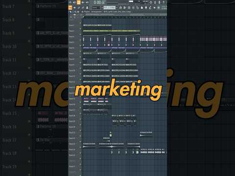The image size is (235, 176).
Task: Mute Track 16 using its green LED
Action: [80, 108]
